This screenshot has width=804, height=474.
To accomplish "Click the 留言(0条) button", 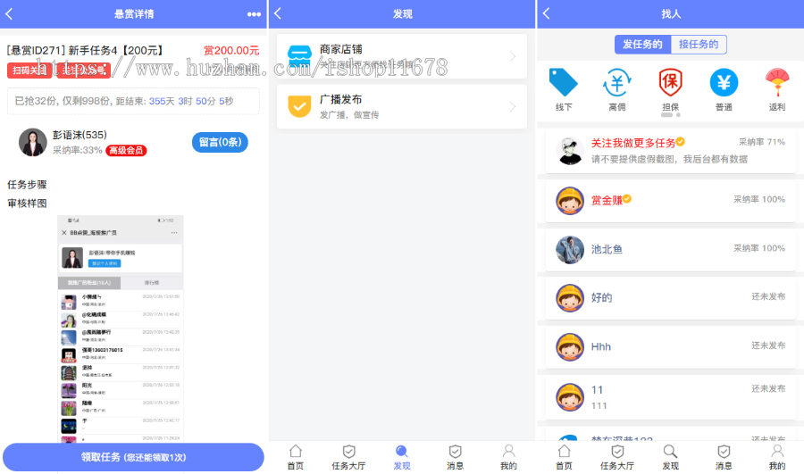I will click(x=220, y=142).
